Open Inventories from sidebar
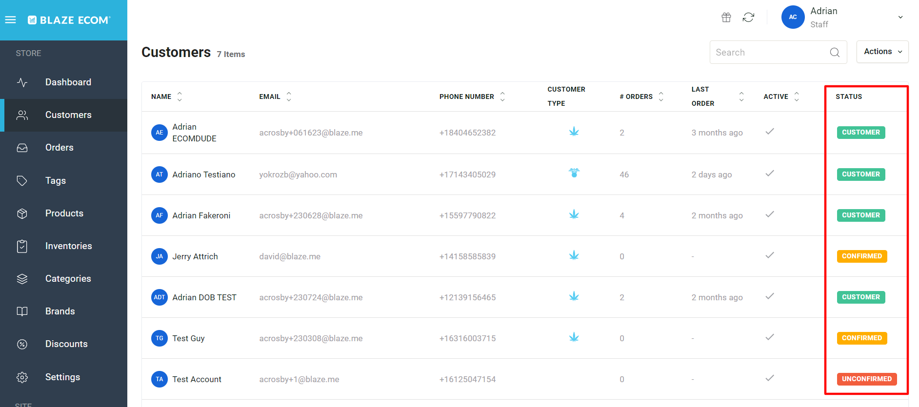Viewport: 919px width, 407px height. pyautogui.click(x=63, y=246)
